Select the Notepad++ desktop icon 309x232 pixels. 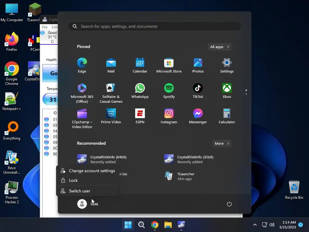pyautogui.click(x=12, y=101)
